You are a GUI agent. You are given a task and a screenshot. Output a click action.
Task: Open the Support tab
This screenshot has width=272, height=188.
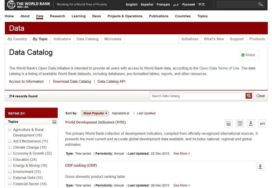(x=237, y=39)
